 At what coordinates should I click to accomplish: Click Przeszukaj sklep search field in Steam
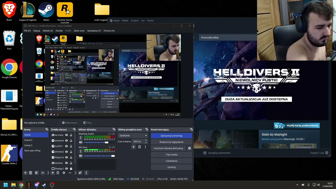pos(228,38)
